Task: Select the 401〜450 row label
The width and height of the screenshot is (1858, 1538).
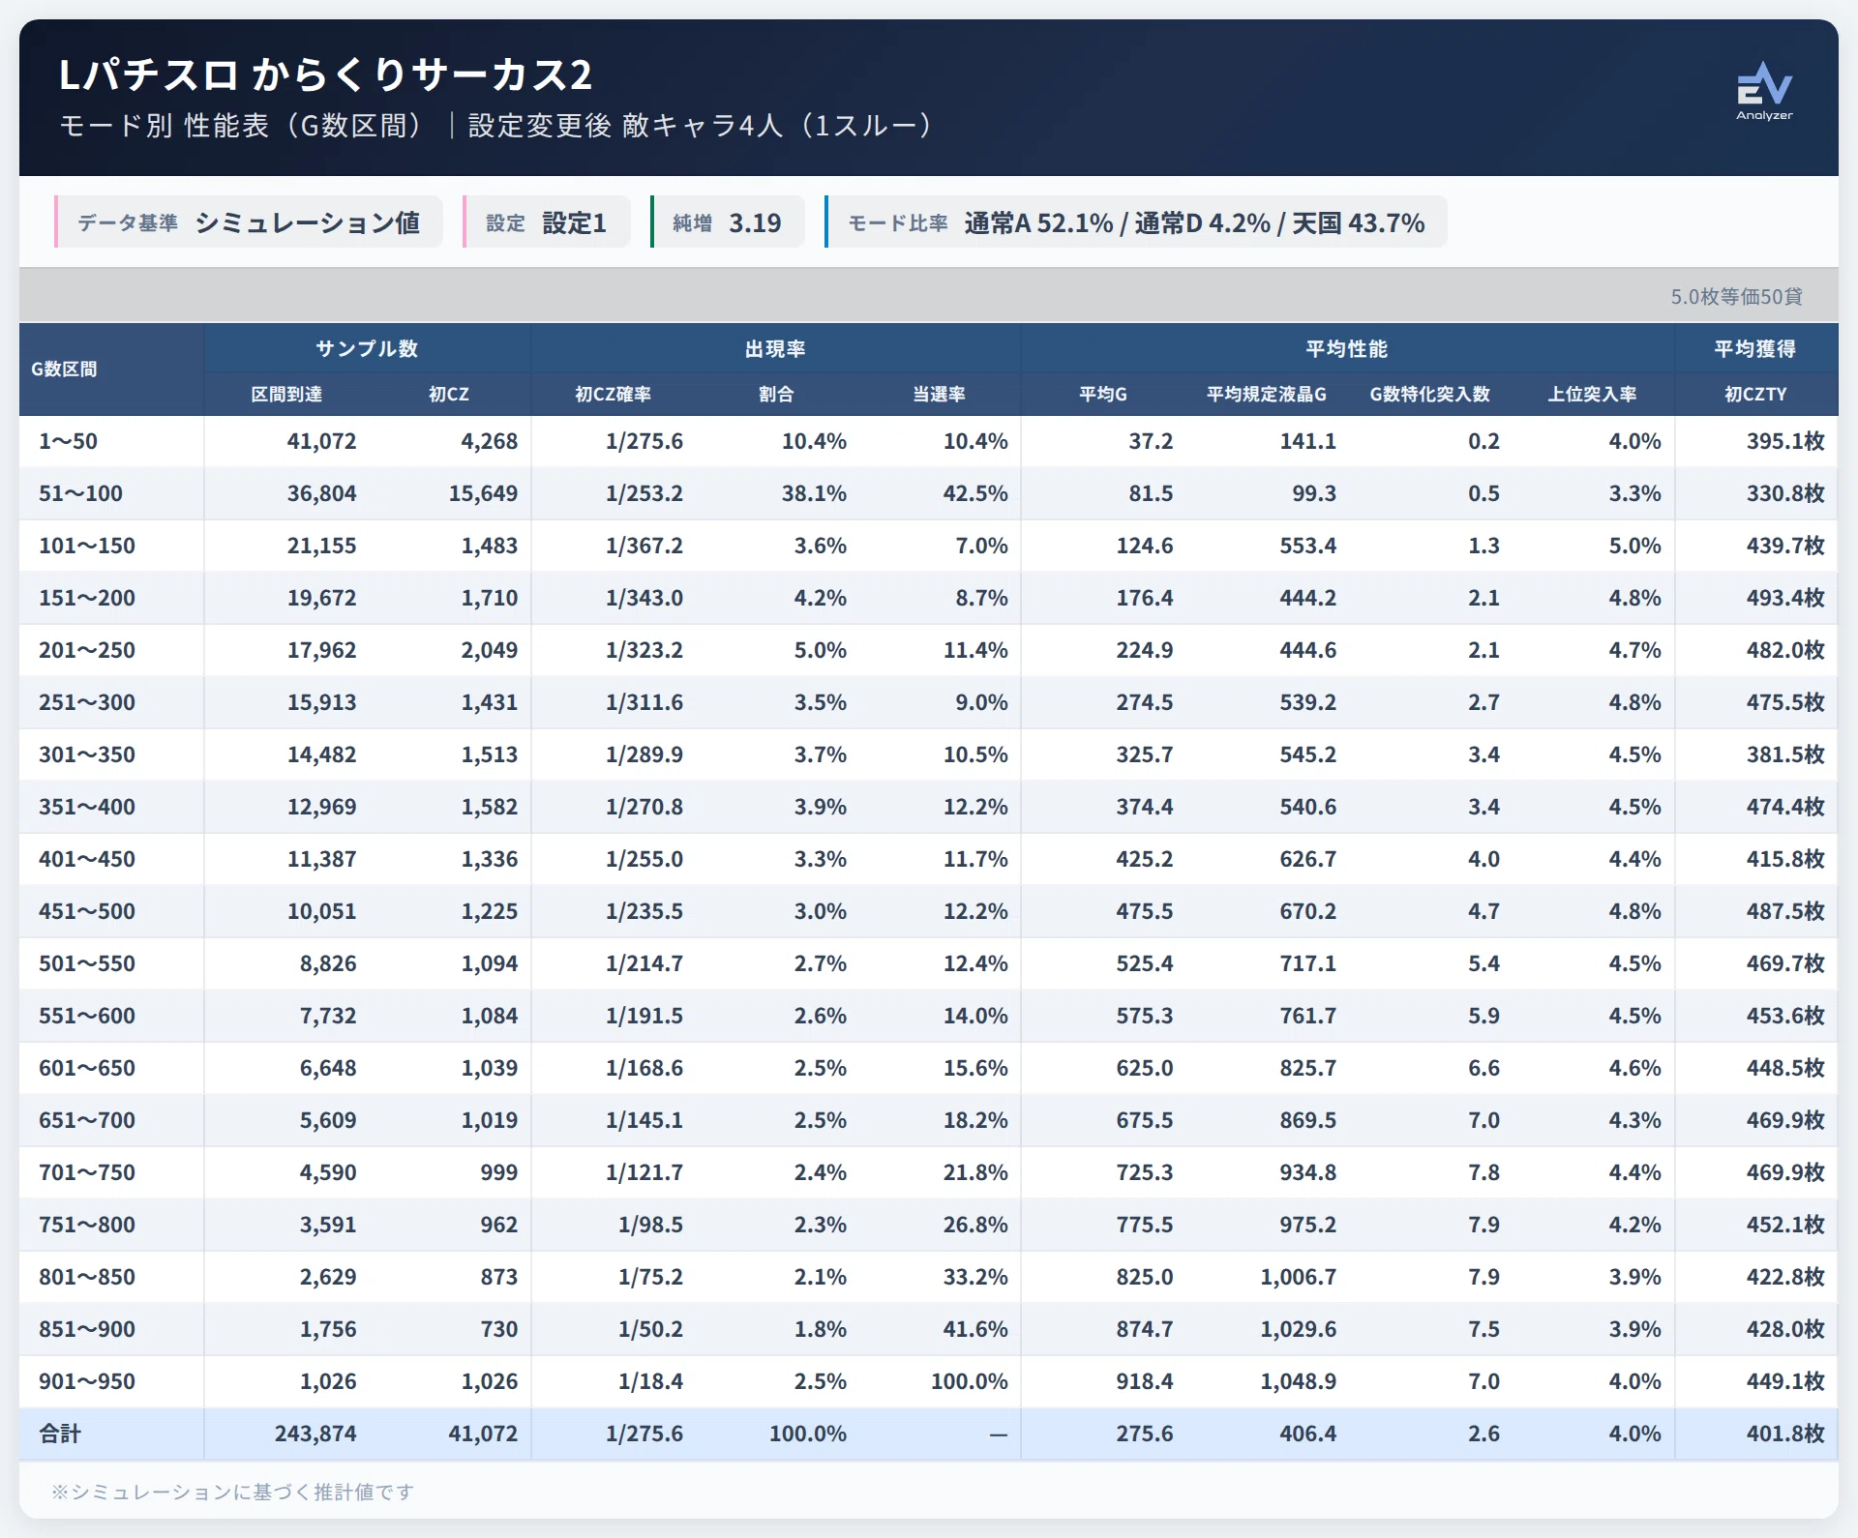Action: click(x=87, y=859)
